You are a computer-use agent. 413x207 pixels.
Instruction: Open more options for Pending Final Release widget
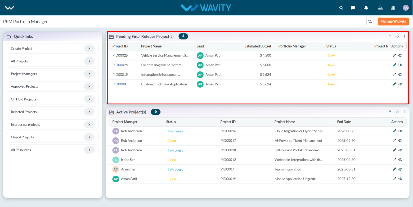[x=404, y=36]
